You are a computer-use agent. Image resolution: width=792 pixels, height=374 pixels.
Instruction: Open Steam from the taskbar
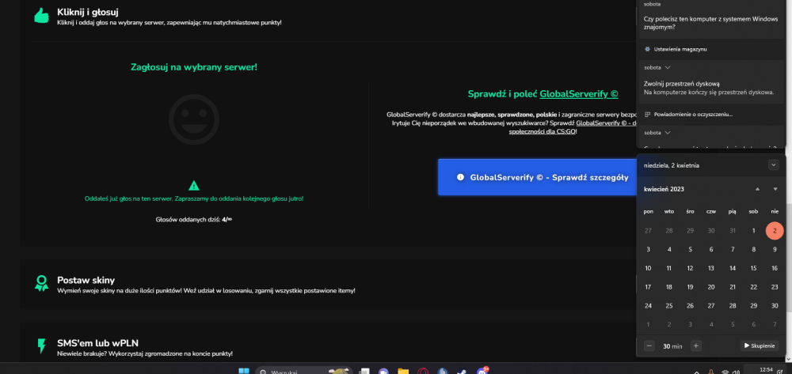click(462, 372)
